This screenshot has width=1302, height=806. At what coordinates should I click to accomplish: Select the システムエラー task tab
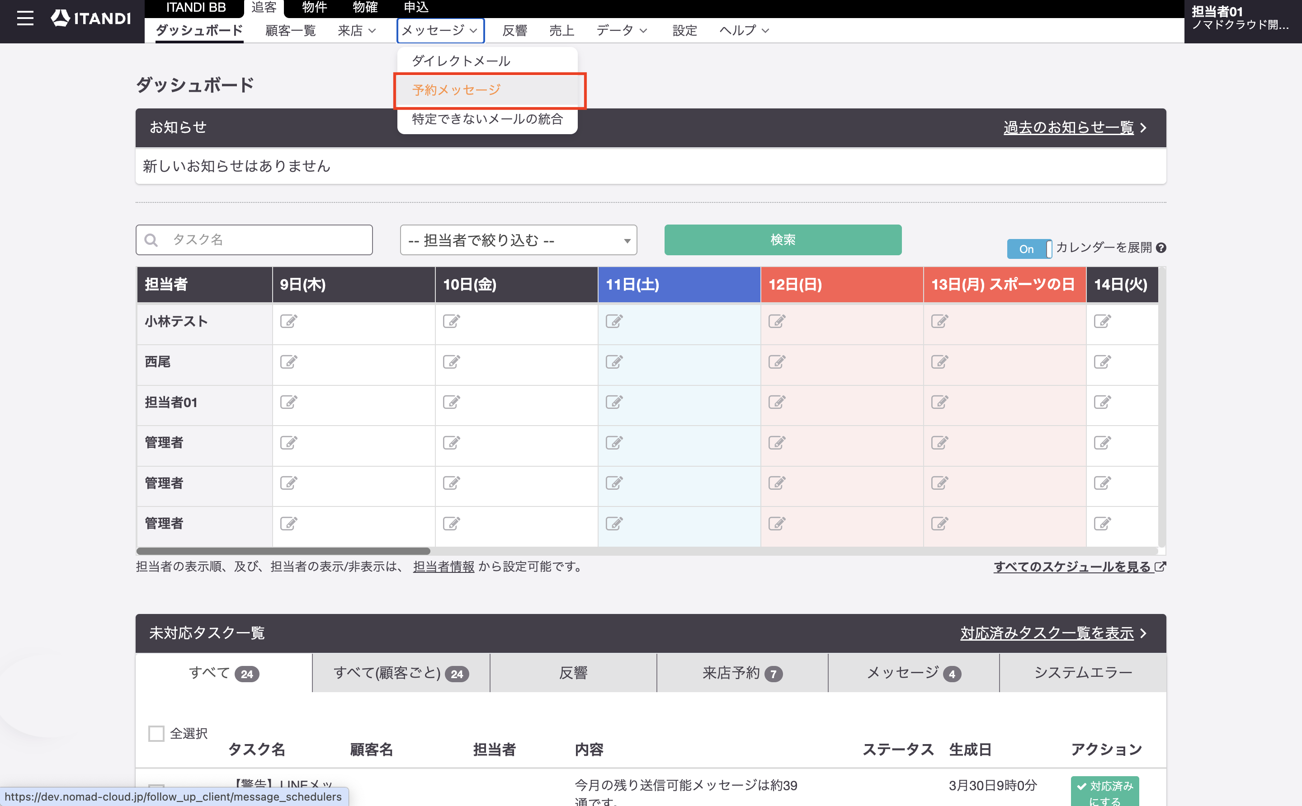click(1083, 673)
